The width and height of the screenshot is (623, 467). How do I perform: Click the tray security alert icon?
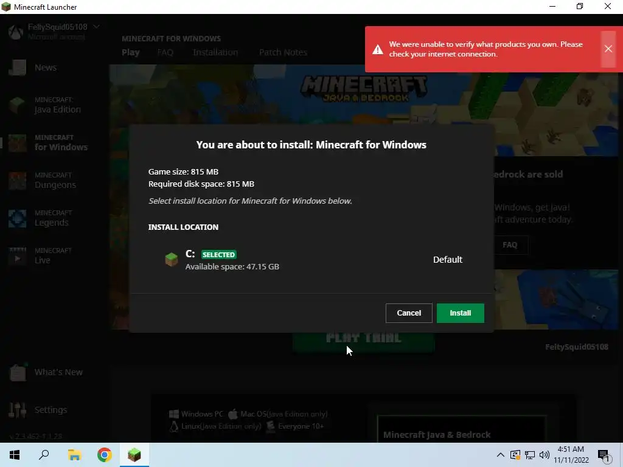coord(515,455)
